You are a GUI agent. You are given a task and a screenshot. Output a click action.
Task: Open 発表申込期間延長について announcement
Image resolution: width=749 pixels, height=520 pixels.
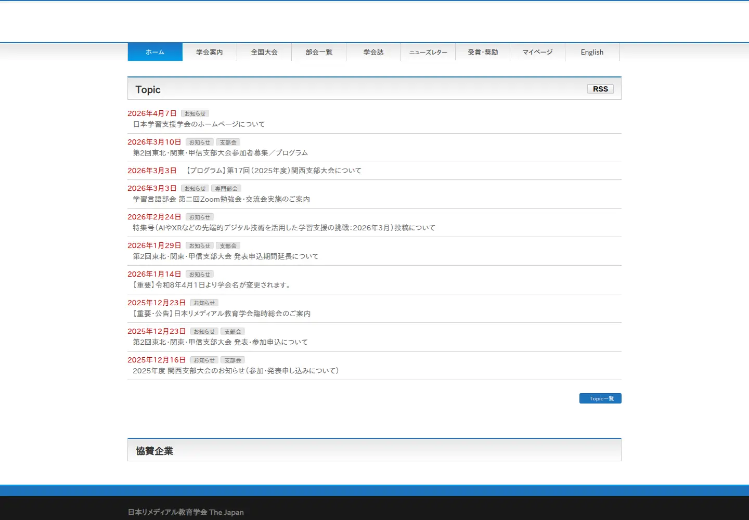pyautogui.click(x=226, y=256)
